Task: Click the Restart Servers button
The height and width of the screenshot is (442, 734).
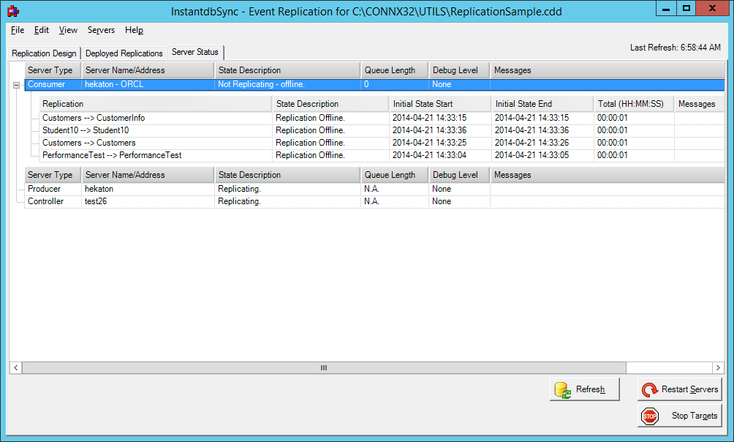Action: tap(680, 389)
